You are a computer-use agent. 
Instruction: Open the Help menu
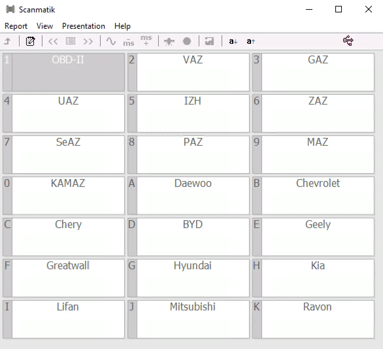123,26
